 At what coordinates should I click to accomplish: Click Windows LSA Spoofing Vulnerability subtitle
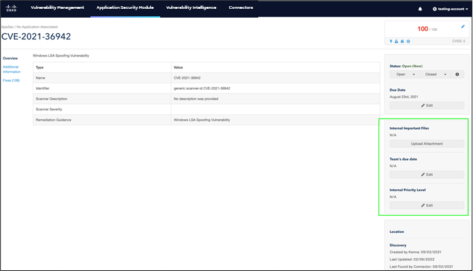point(61,56)
